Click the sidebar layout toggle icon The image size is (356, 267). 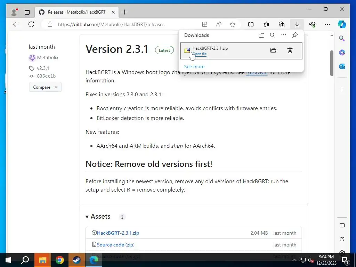click(x=342, y=225)
